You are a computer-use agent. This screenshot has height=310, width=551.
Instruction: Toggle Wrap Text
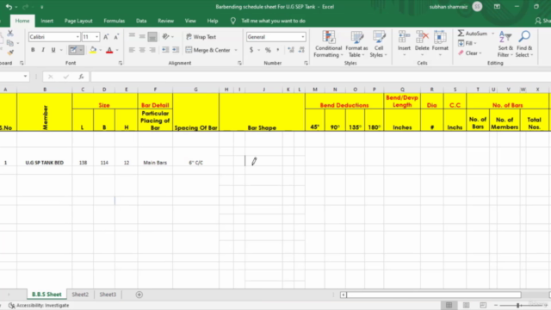pyautogui.click(x=201, y=36)
